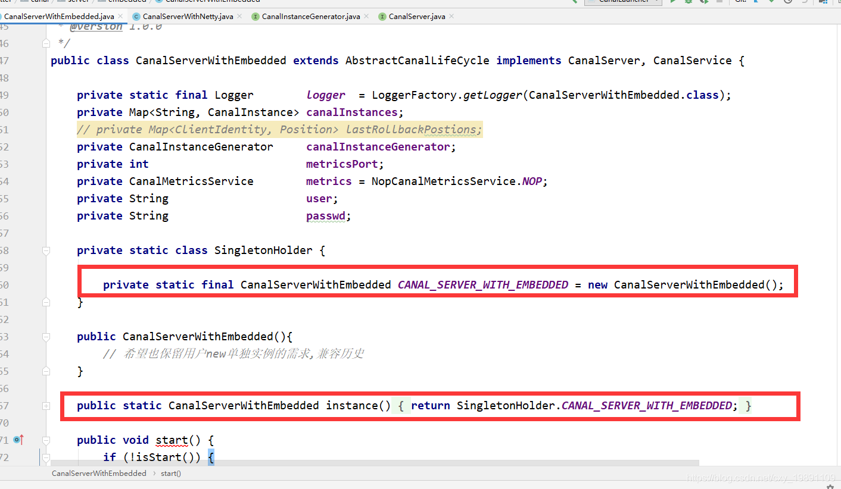Collapse the Javadoc comment fold marker
This screenshot has width=841, height=489.
[x=46, y=43]
